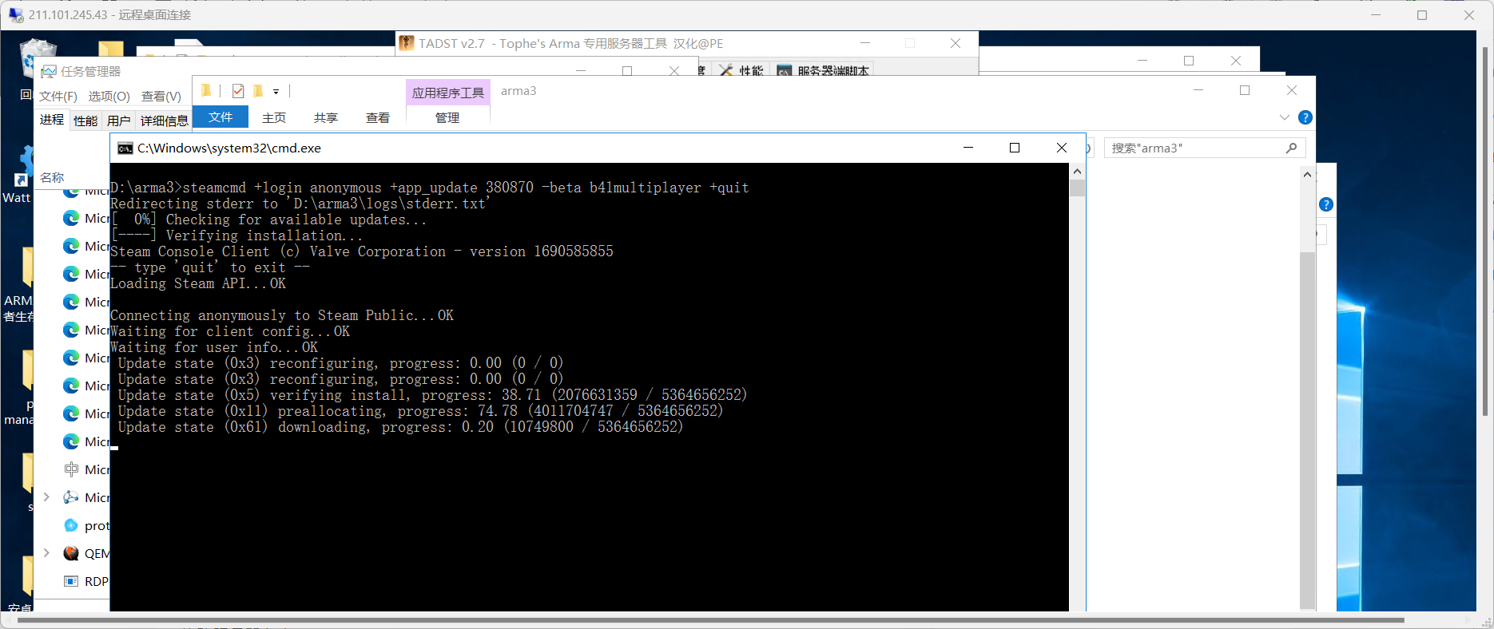The width and height of the screenshot is (1494, 629).
Task: Click the magnifier icon in arma3 search box
Action: click(1291, 148)
